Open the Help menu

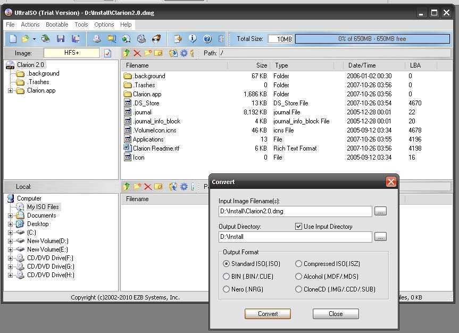point(126,24)
